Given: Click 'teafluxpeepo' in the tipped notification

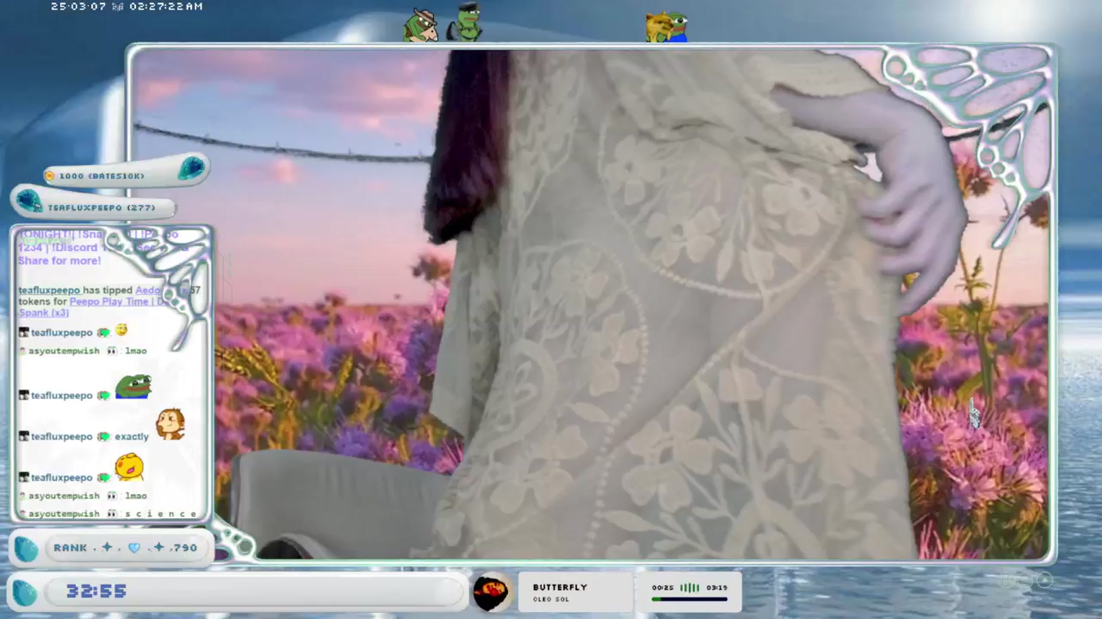Looking at the screenshot, I should tap(49, 290).
